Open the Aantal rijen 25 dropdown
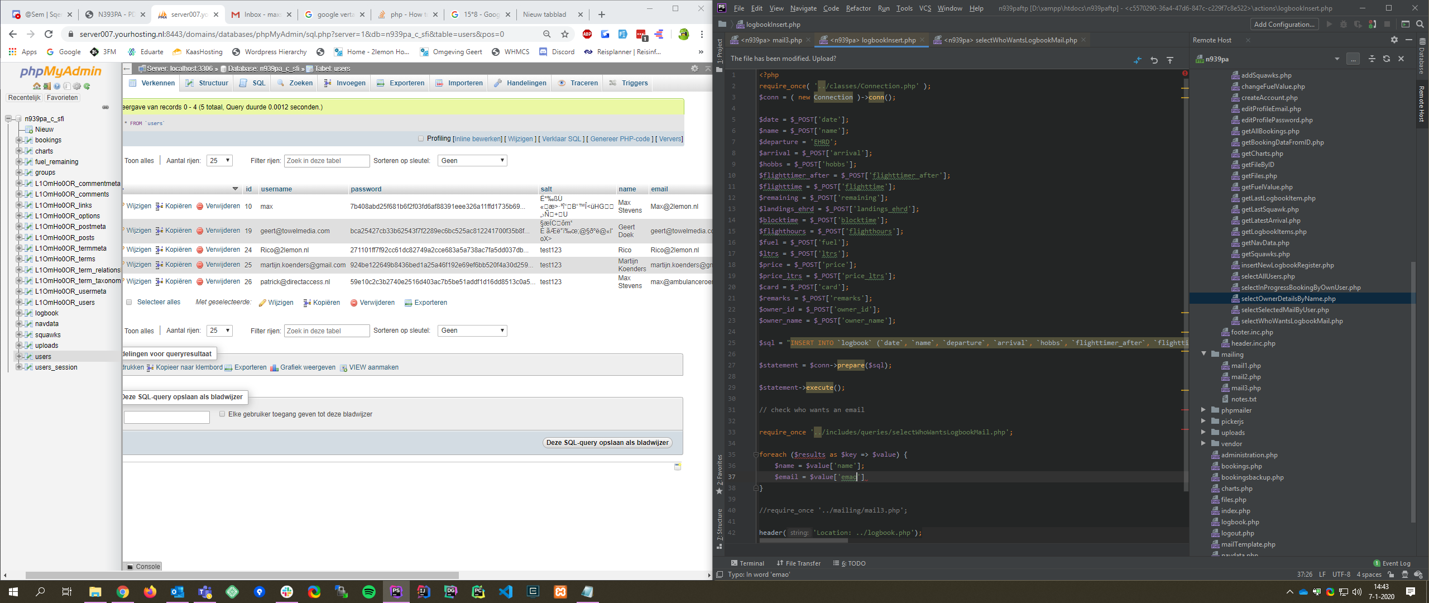This screenshot has height=603, width=1429. tap(219, 161)
